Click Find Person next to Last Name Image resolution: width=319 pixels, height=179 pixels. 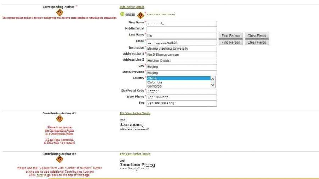[x=231, y=35]
